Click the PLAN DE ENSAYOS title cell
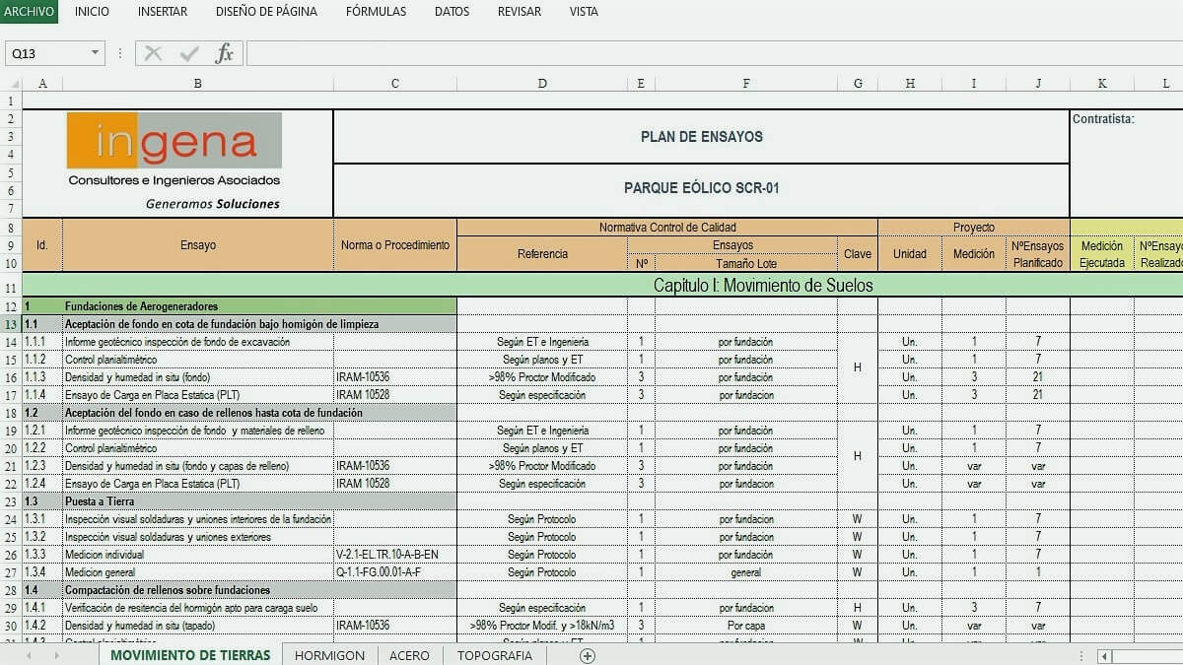 tap(701, 137)
